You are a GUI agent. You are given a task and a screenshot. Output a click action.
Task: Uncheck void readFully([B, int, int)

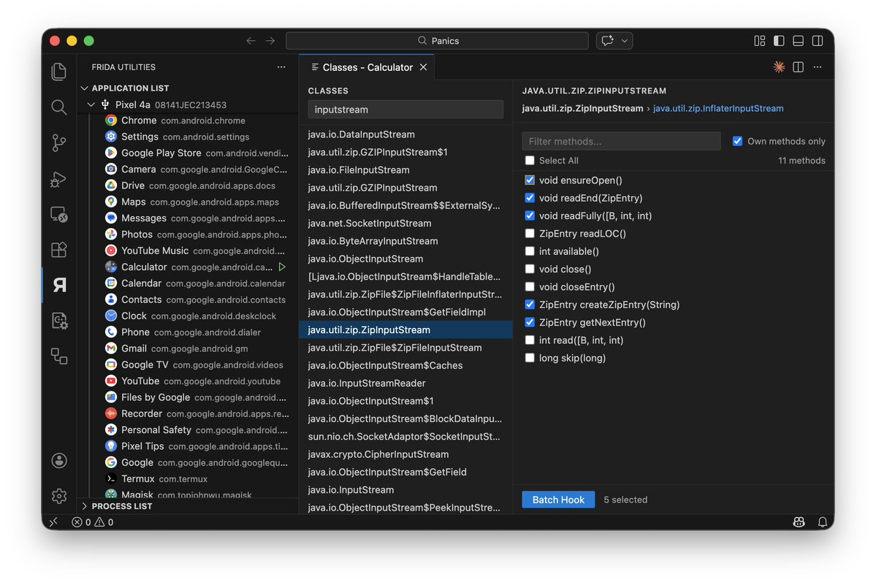pos(530,215)
